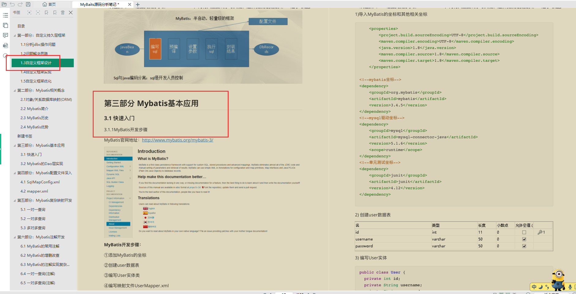Jump to bookmark 5.3 多对多查询
The height and width of the screenshot is (294, 576).
(33, 228)
